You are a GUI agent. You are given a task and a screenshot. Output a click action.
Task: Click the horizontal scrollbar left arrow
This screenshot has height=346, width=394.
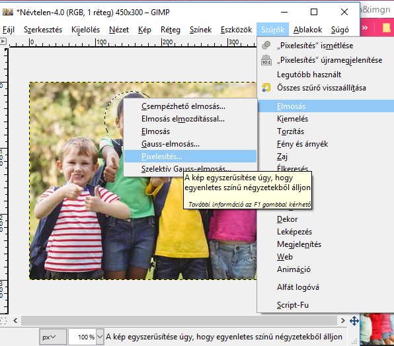(15, 321)
